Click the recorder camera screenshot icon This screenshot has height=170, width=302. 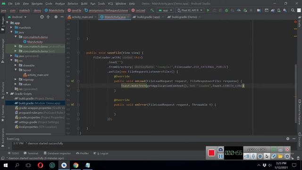[220, 150]
